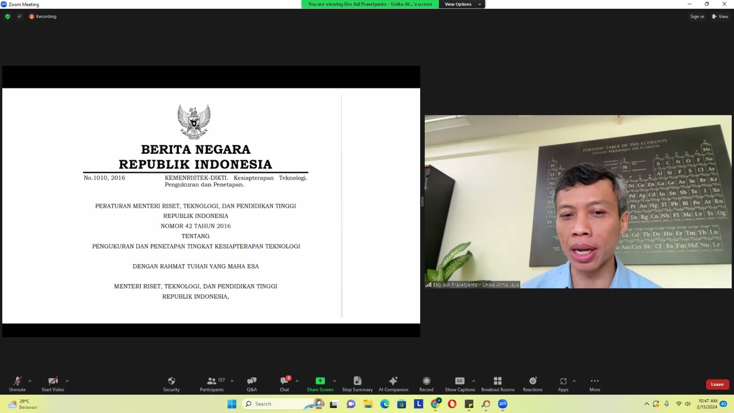Image resolution: width=734 pixels, height=413 pixels.
Task: Open the Chat window with 3 new messages
Action: click(x=284, y=384)
